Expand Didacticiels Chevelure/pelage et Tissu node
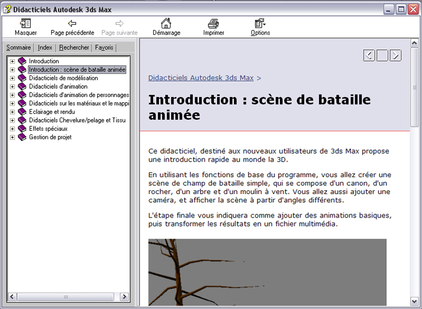Image resolution: width=422 pixels, height=309 pixels. click(12, 120)
